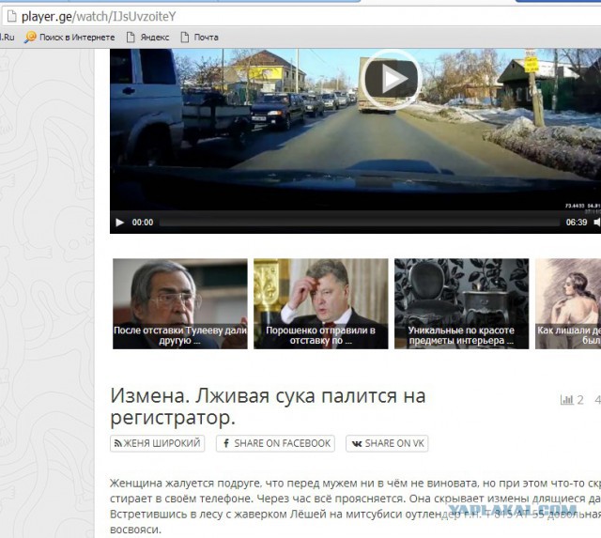Click the large play overlay on the video
Screen dimensions: 601x538
391,80
